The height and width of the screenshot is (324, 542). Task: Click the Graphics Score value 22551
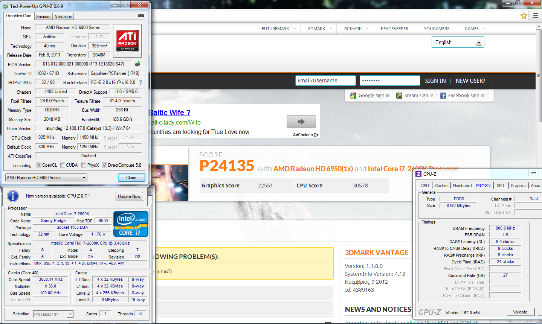266,186
